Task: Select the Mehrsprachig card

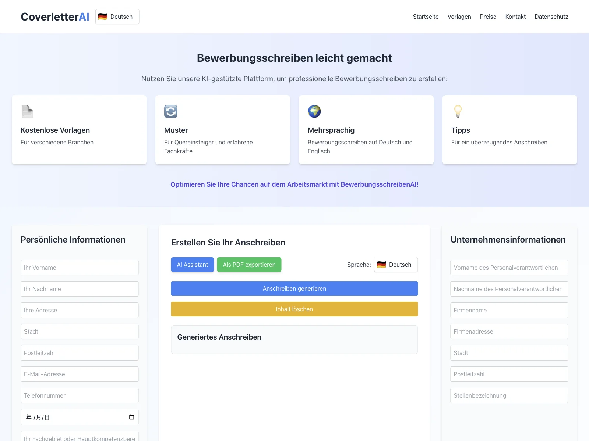Action: click(366, 130)
